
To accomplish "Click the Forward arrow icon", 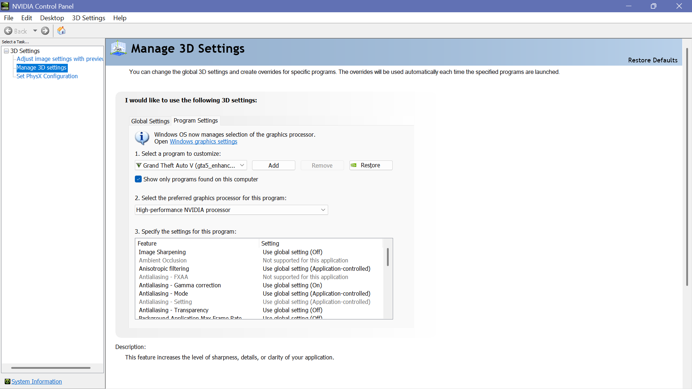I will [45, 31].
